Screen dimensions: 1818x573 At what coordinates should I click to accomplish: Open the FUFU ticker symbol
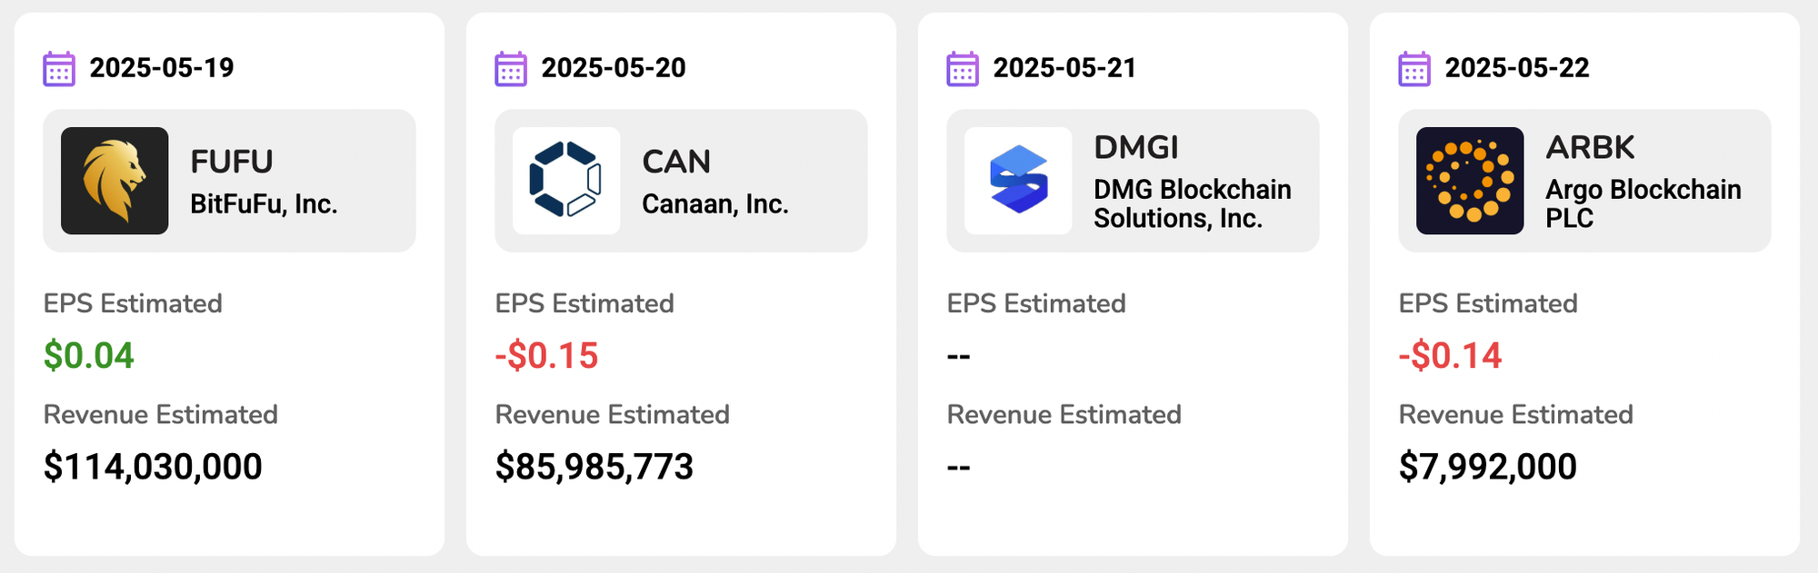[232, 162]
